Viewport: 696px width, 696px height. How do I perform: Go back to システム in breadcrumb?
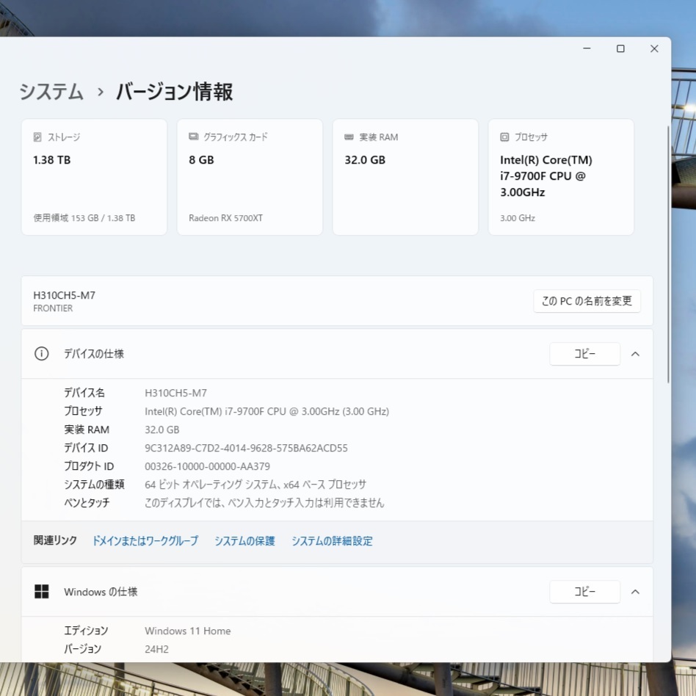coord(51,92)
